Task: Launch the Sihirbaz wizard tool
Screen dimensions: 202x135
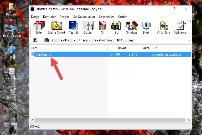Action: 132,27
